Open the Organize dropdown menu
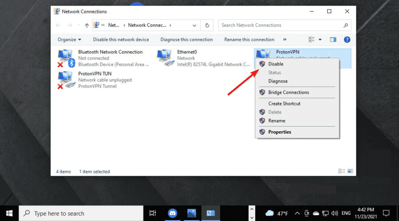Screen dimensions: 399x221 (69, 40)
